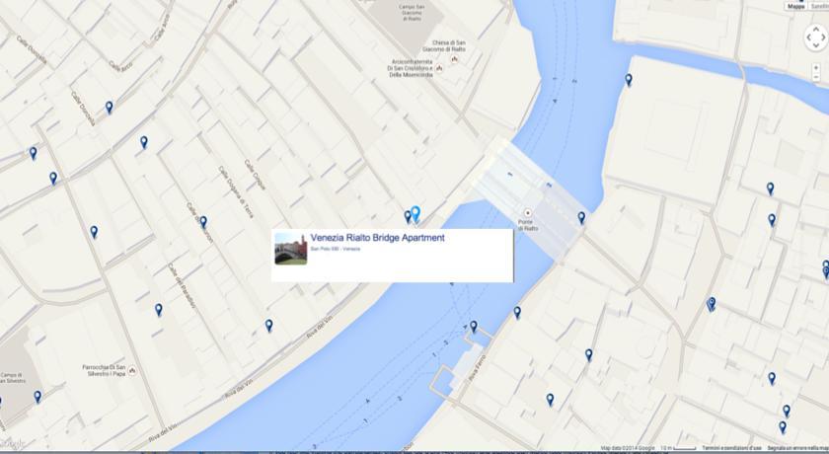This screenshot has height=454, width=829.
Task: Open Venezia Rialto Bridge Apartment title link
Action: coord(377,238)
